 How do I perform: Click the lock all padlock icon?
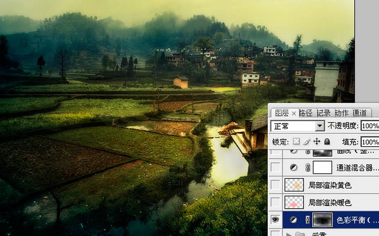pyautogui.click(x=327, y=141)
